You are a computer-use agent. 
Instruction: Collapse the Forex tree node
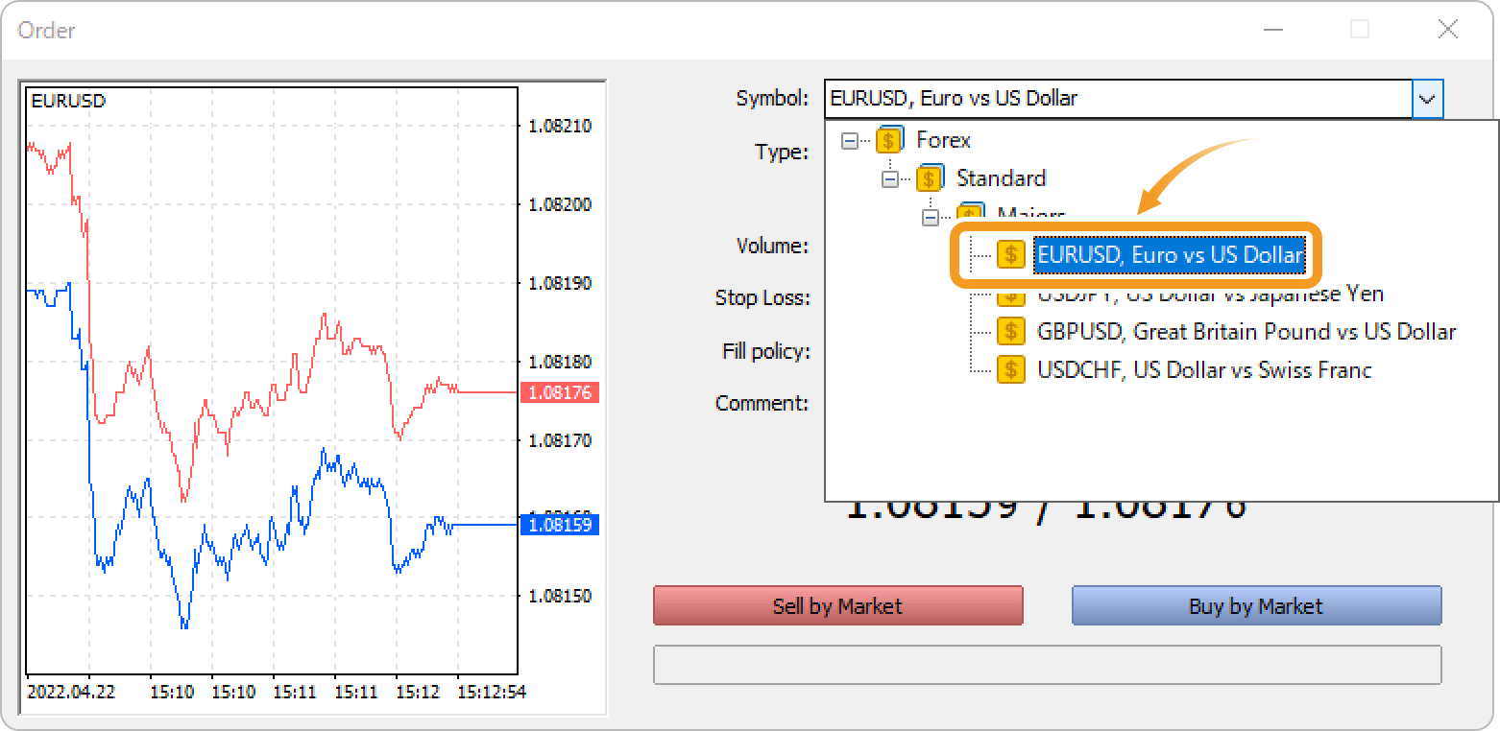click(849, 141)
